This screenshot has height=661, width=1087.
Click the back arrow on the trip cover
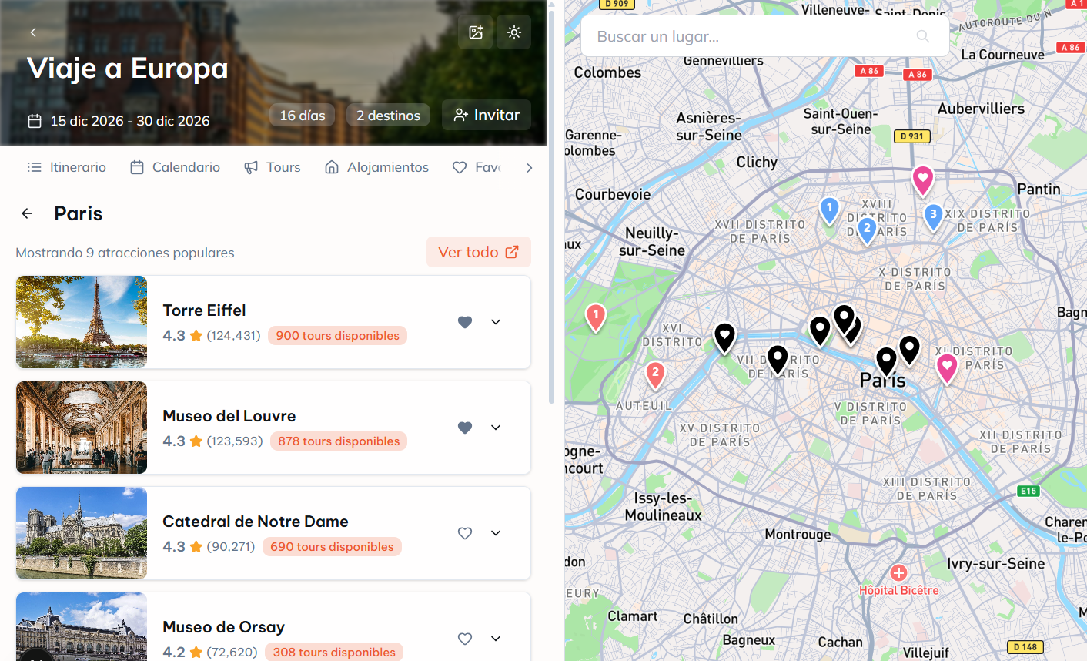[x=33, y=32]
